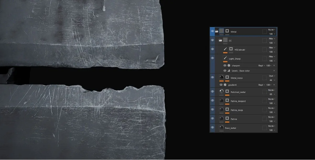Select the Patina_deepest material sphere thumbnail
This screenshot has height=160, width=315.
pyautogui.click(x=221, y=100)
